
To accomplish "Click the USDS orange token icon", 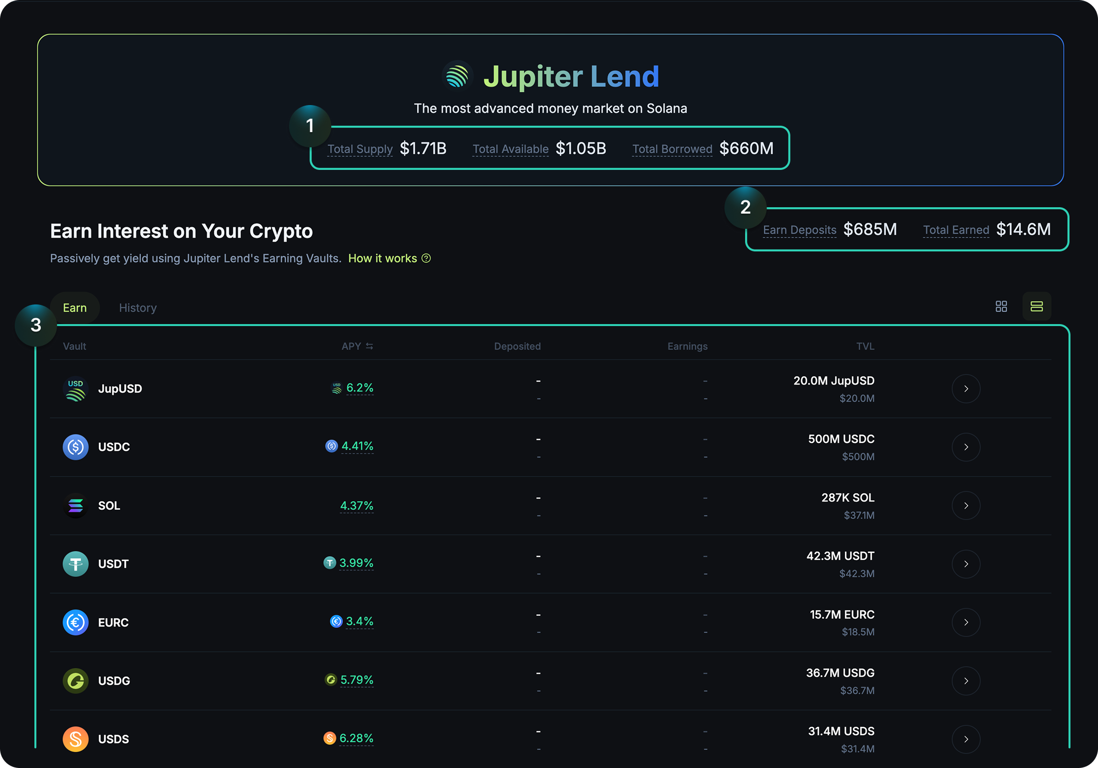I will coord(75,739).
